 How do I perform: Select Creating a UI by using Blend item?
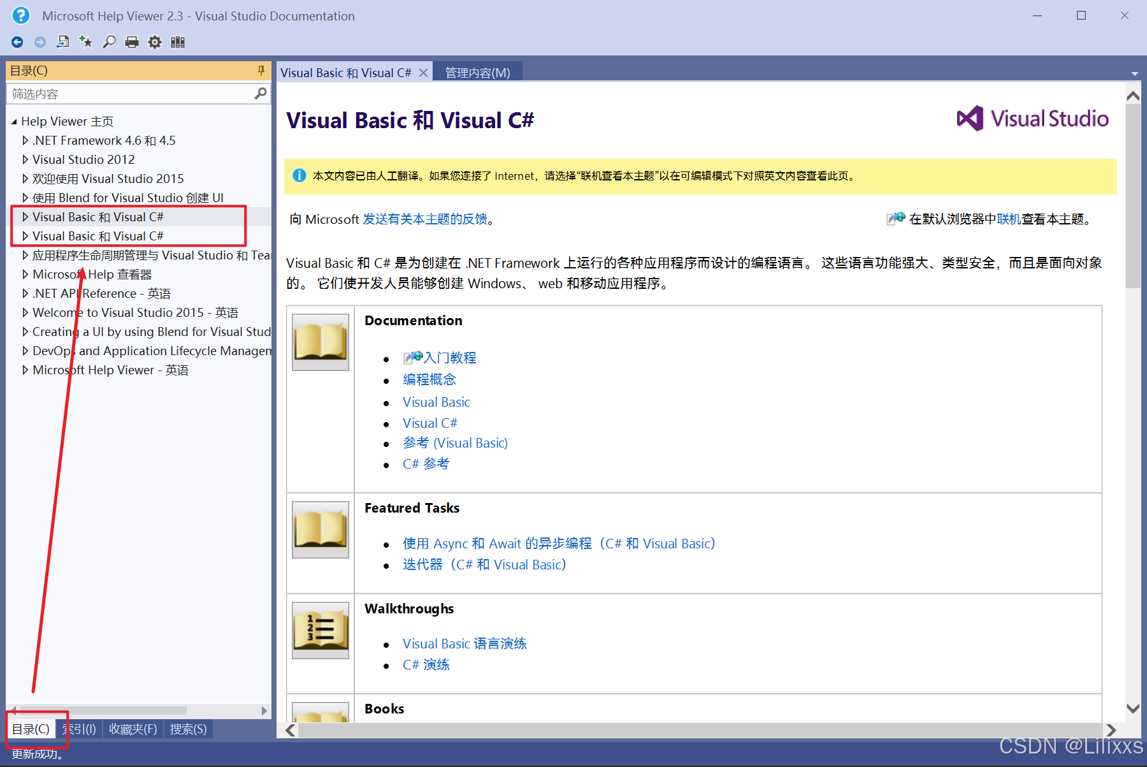(152, 332)
